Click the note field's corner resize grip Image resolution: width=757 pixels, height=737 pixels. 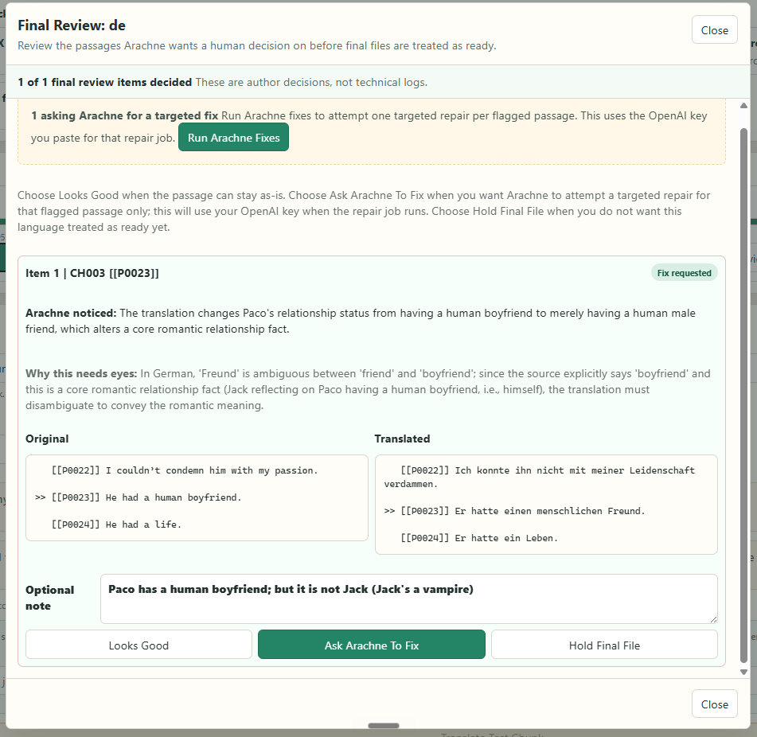713,619
